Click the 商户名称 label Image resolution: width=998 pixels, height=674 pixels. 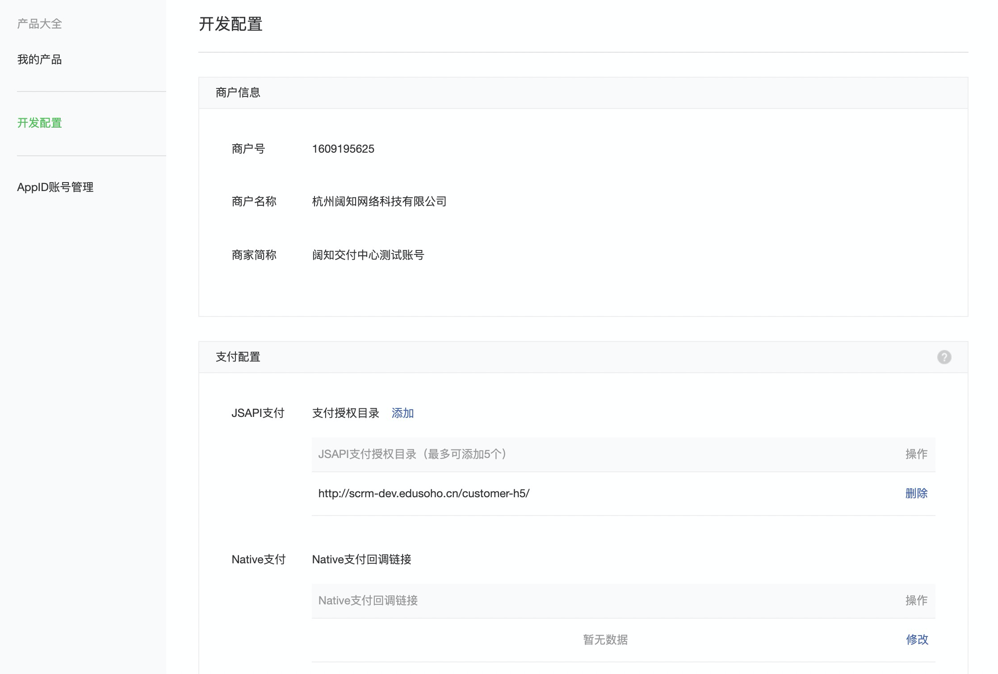tap(254, 201)
